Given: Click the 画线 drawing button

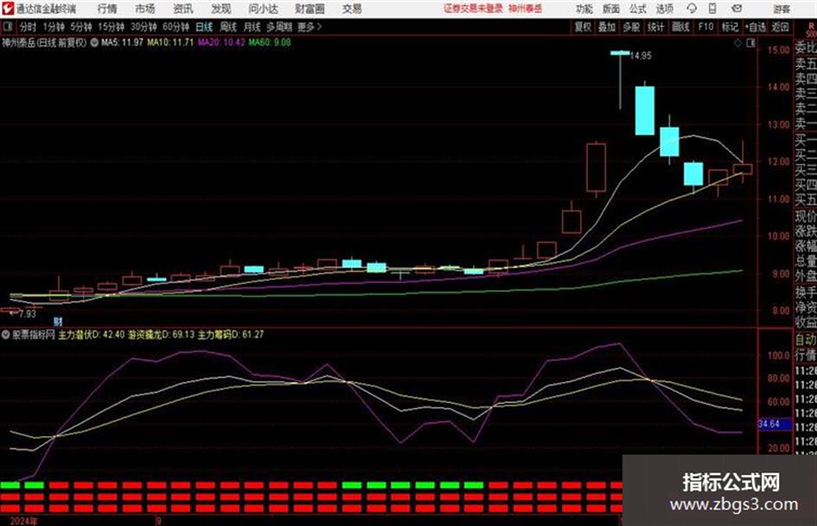Looking at the screenshot, I should [680, 27].
